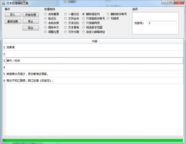Close the 文本处理辅助工具 window

(x=179, y=2)
